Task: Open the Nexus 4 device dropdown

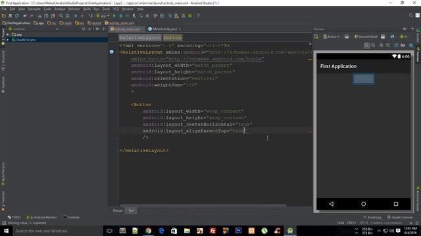Action: click(x=332, y=37)
